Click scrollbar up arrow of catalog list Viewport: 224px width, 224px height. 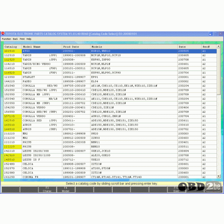click(x=218, y=46)
